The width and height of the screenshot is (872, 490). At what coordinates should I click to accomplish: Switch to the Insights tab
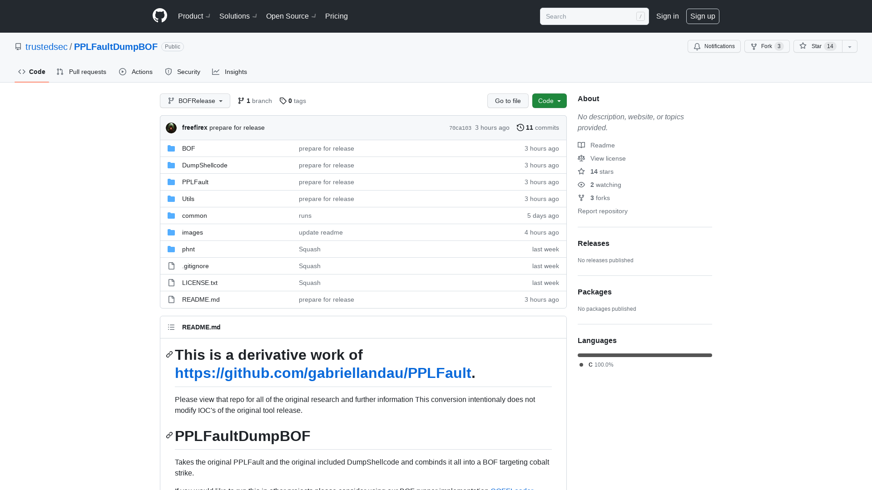tap(229, 72)
